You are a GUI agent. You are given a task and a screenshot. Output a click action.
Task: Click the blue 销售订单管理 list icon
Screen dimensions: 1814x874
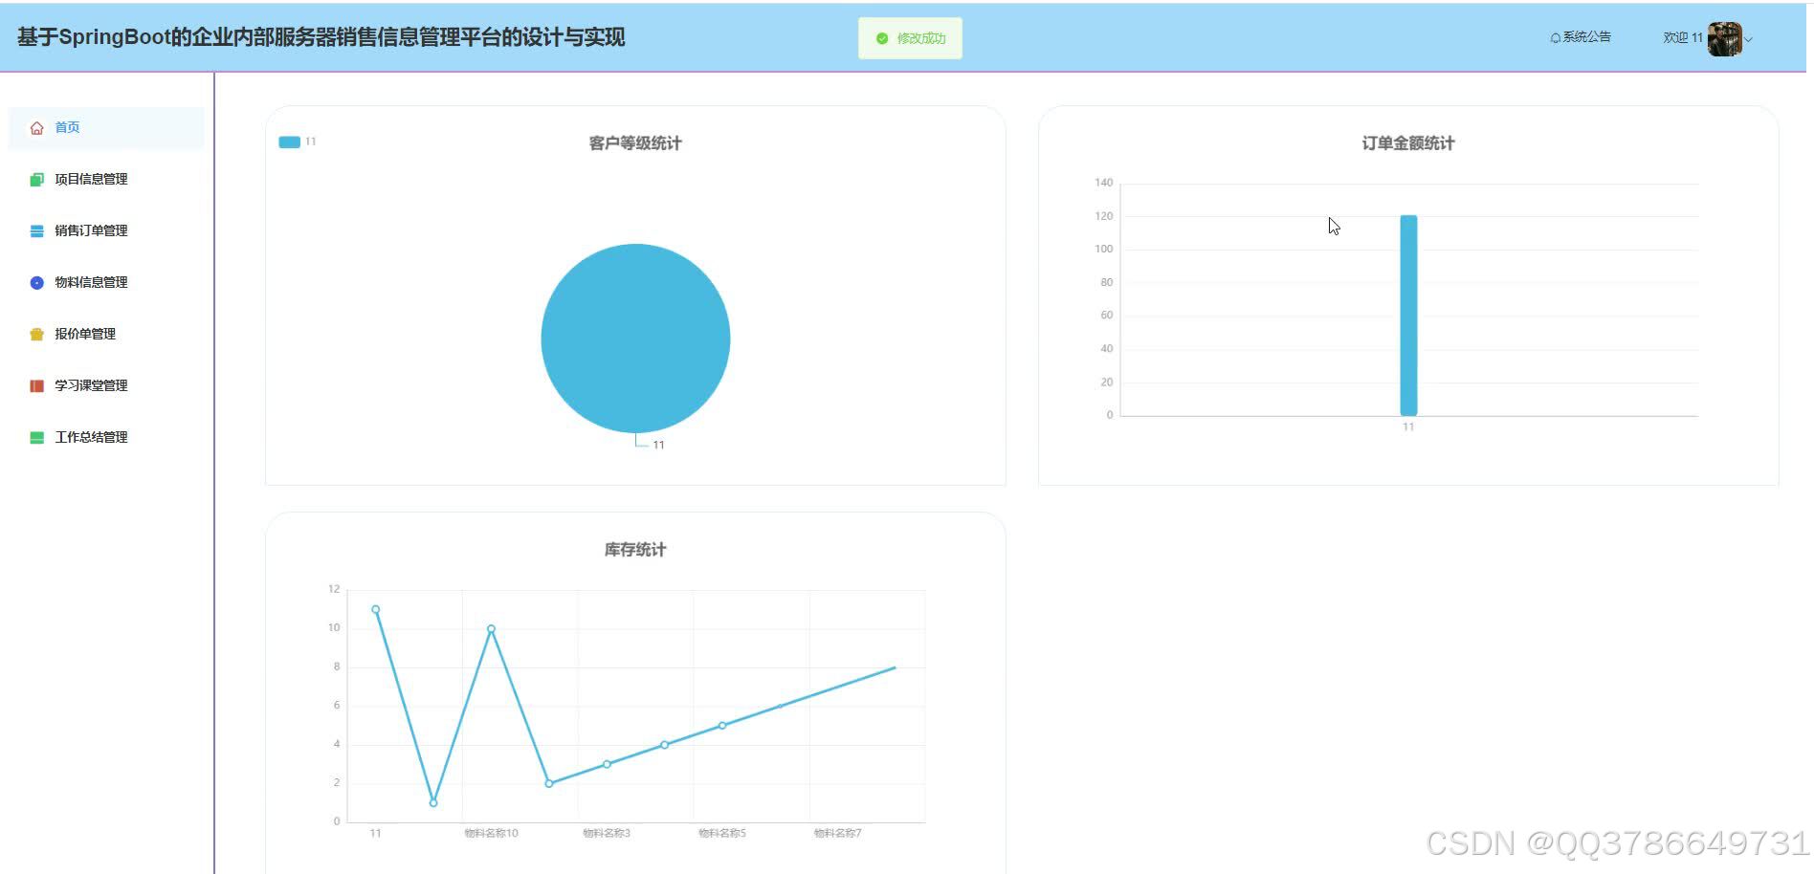tap(36, 231)
